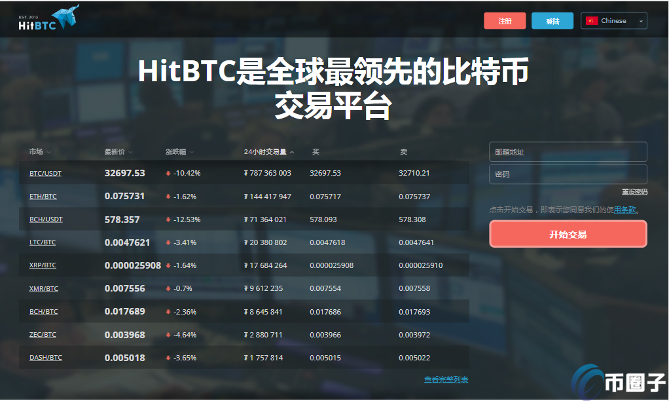
Task: Click the last price 0.003968
Action: [124, 335]
